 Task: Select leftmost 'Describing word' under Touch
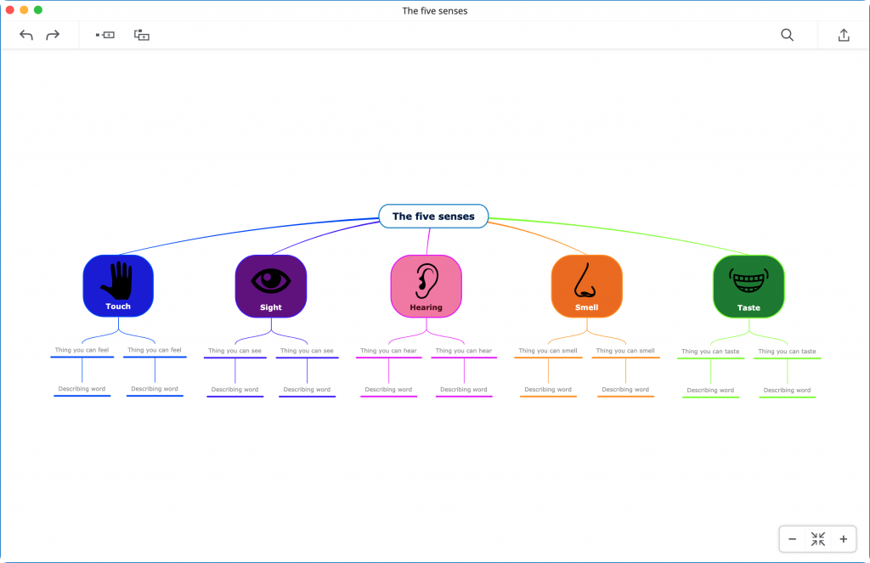[82, 389]
